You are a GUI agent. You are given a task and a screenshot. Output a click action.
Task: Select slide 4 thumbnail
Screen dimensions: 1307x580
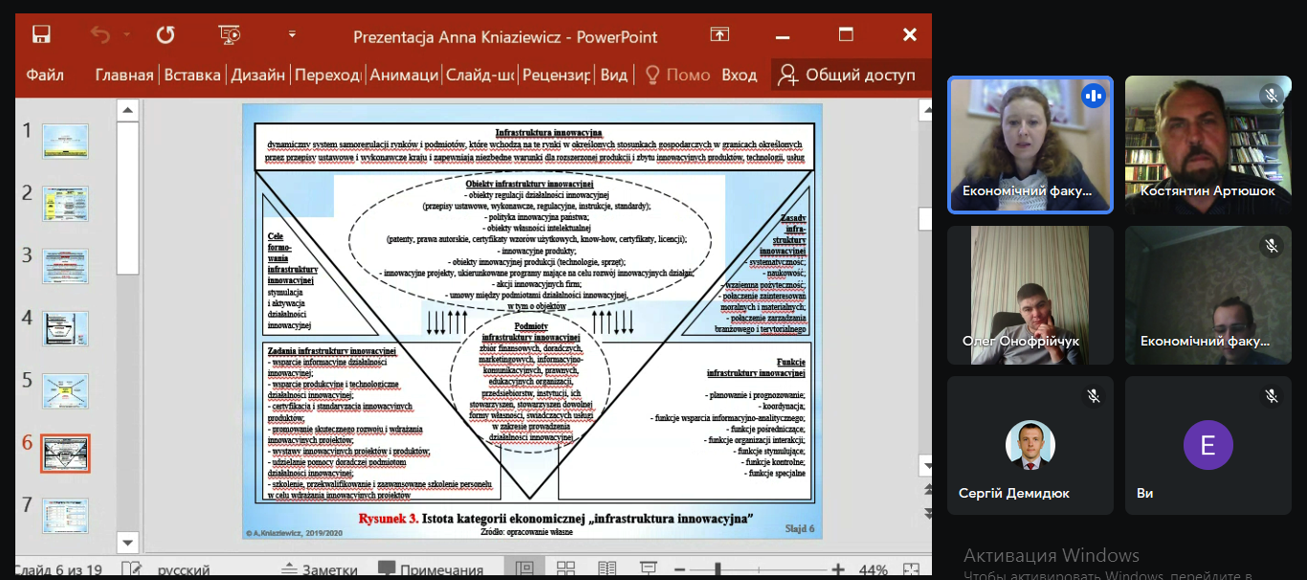point(66,328)
